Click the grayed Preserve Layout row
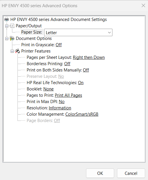Viewport: 148px width, 180px height. point(45,76)
